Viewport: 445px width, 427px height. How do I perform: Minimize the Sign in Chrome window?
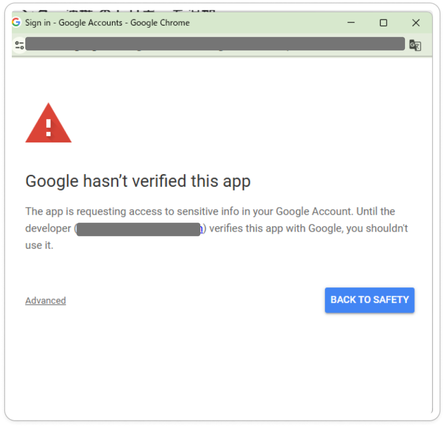351,23
